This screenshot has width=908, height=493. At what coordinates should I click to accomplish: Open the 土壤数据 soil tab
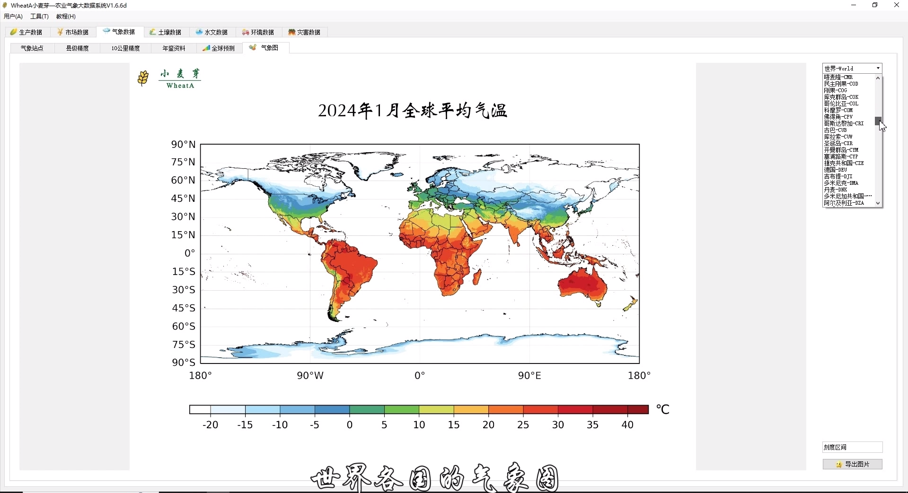[166, 32]
